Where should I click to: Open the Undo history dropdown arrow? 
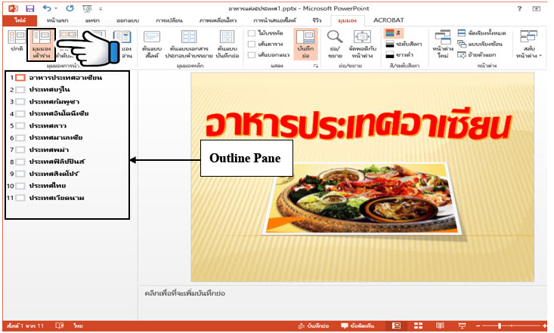[x=56, y=8]
